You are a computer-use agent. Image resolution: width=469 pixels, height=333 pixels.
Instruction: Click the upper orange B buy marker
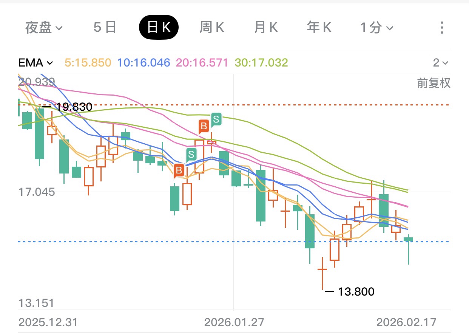pyautogui.click(x=204, y=126)
